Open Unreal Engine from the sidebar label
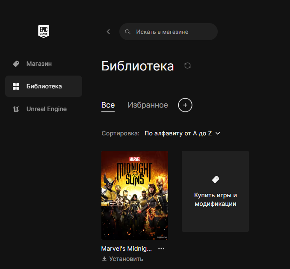290x269 pixels. (46, 109)
